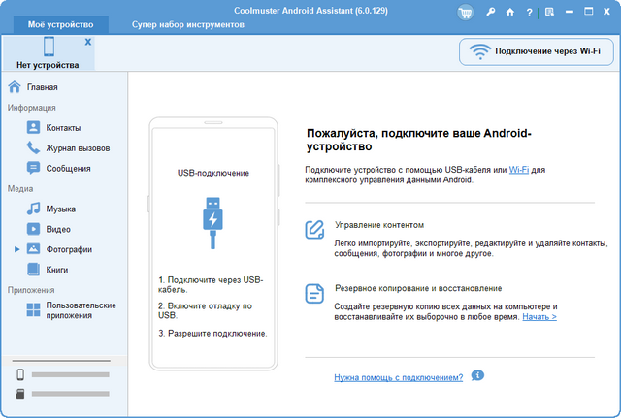Open the home website icon in title bar
The image size is (621, 418).
(510, 12)
